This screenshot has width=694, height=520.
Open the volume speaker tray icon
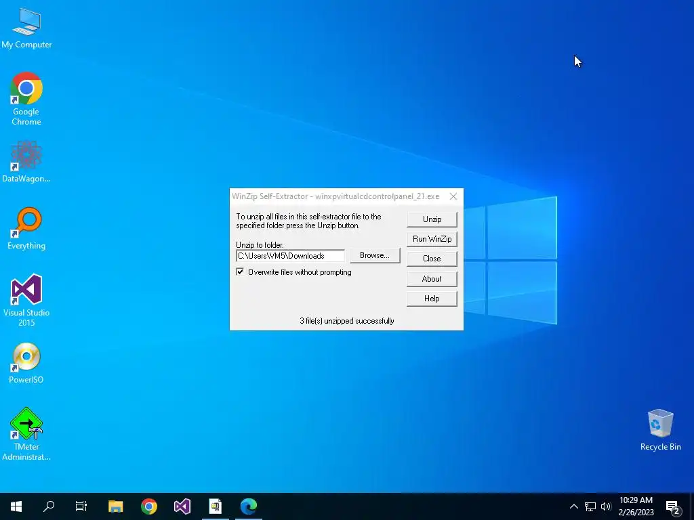tap(606, 506)
